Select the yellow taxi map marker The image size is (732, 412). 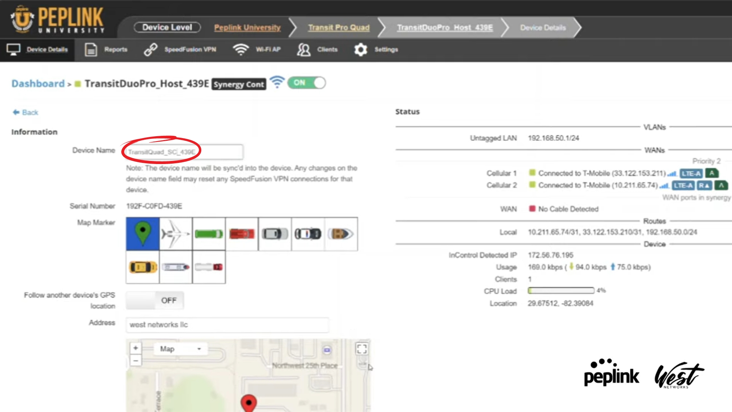coord(143,267)
